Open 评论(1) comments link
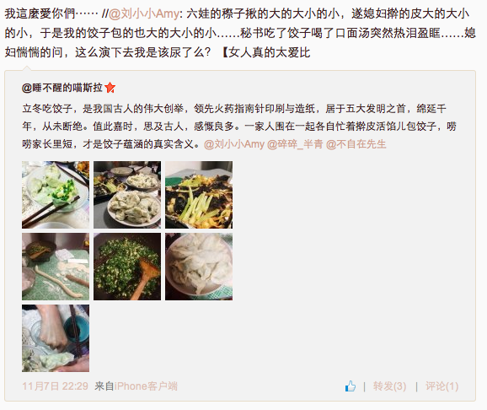The image size is (487, 410). tap(442, 386)
